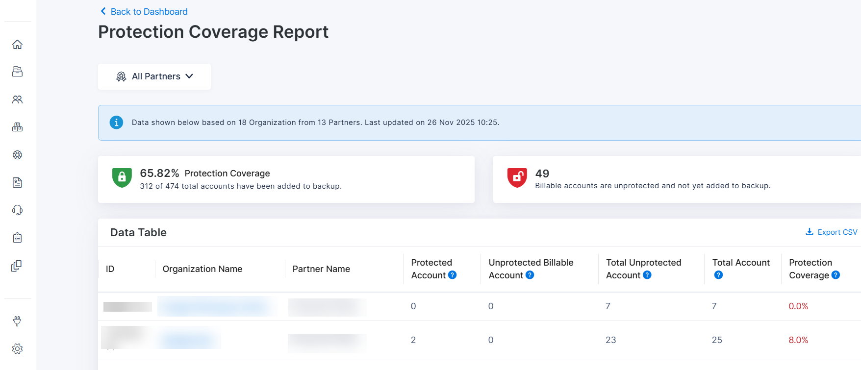This screenshot has width=861, height=370.
Task: Go Back to Dashboard
Action: (x=144, y=12)
